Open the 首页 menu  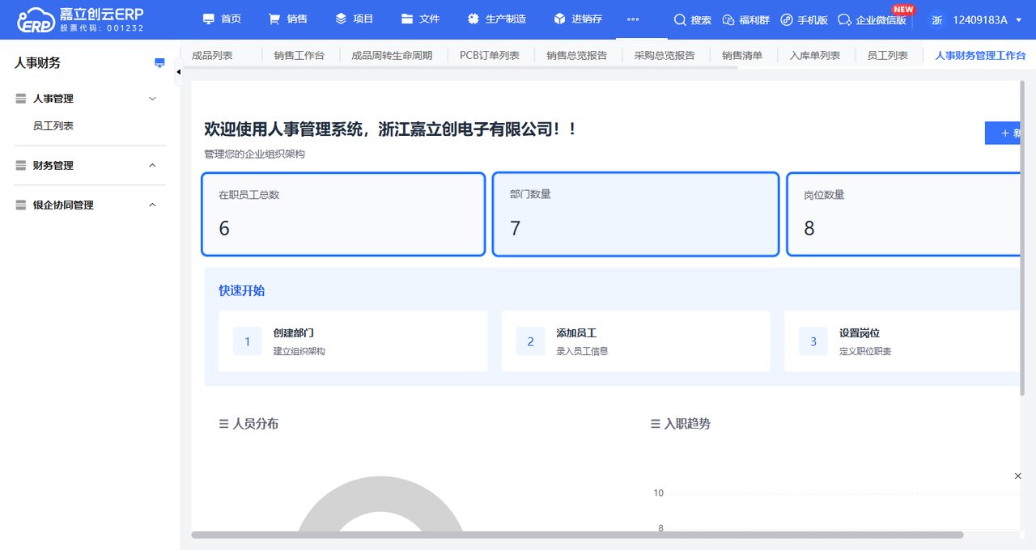point(222,19)
